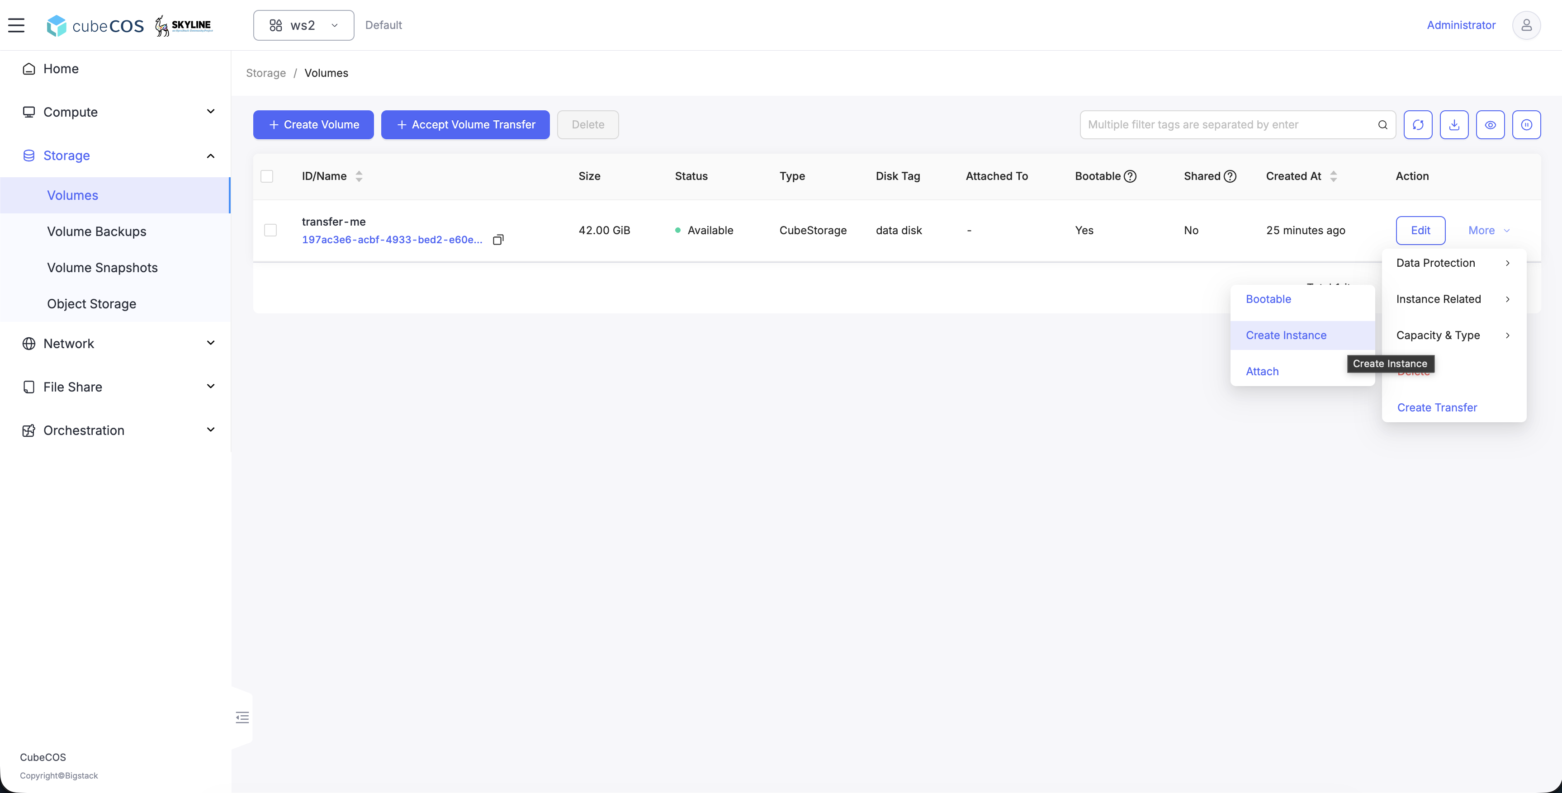Choose Attach from the submenu
Screen dimensions: 1562x793
tap(1302, 372)
